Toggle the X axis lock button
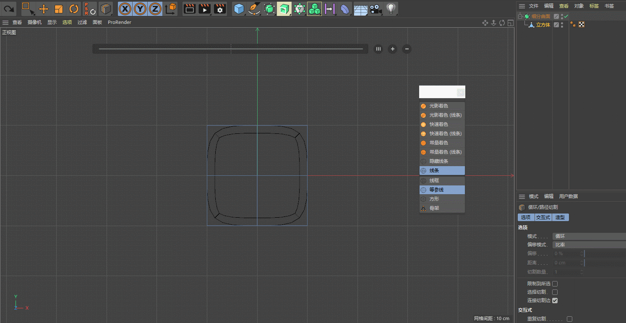The height and width of the screenshot is (323, 626). click(124, 9)
